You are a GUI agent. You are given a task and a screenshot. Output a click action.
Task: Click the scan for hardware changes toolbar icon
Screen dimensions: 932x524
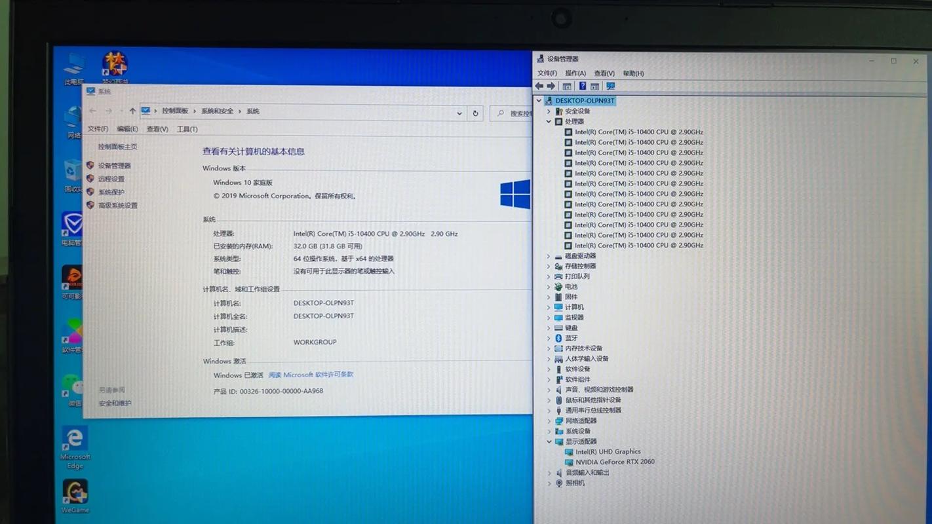point(610,86)
